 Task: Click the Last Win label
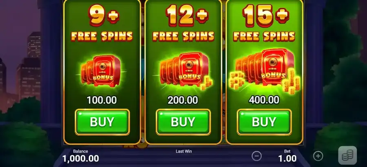(x=184, y=152)
